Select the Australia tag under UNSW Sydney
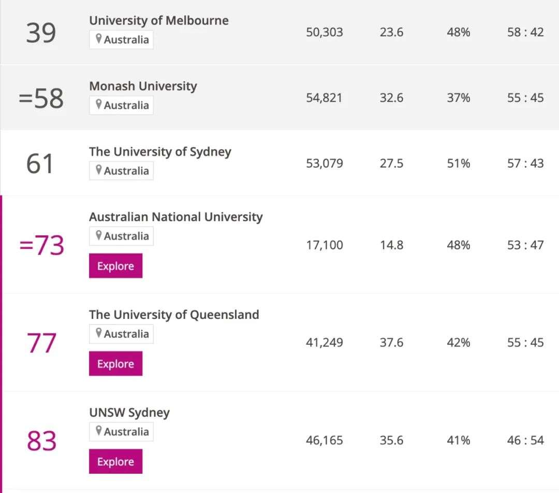The image size is (559, 493). point(121,432)
